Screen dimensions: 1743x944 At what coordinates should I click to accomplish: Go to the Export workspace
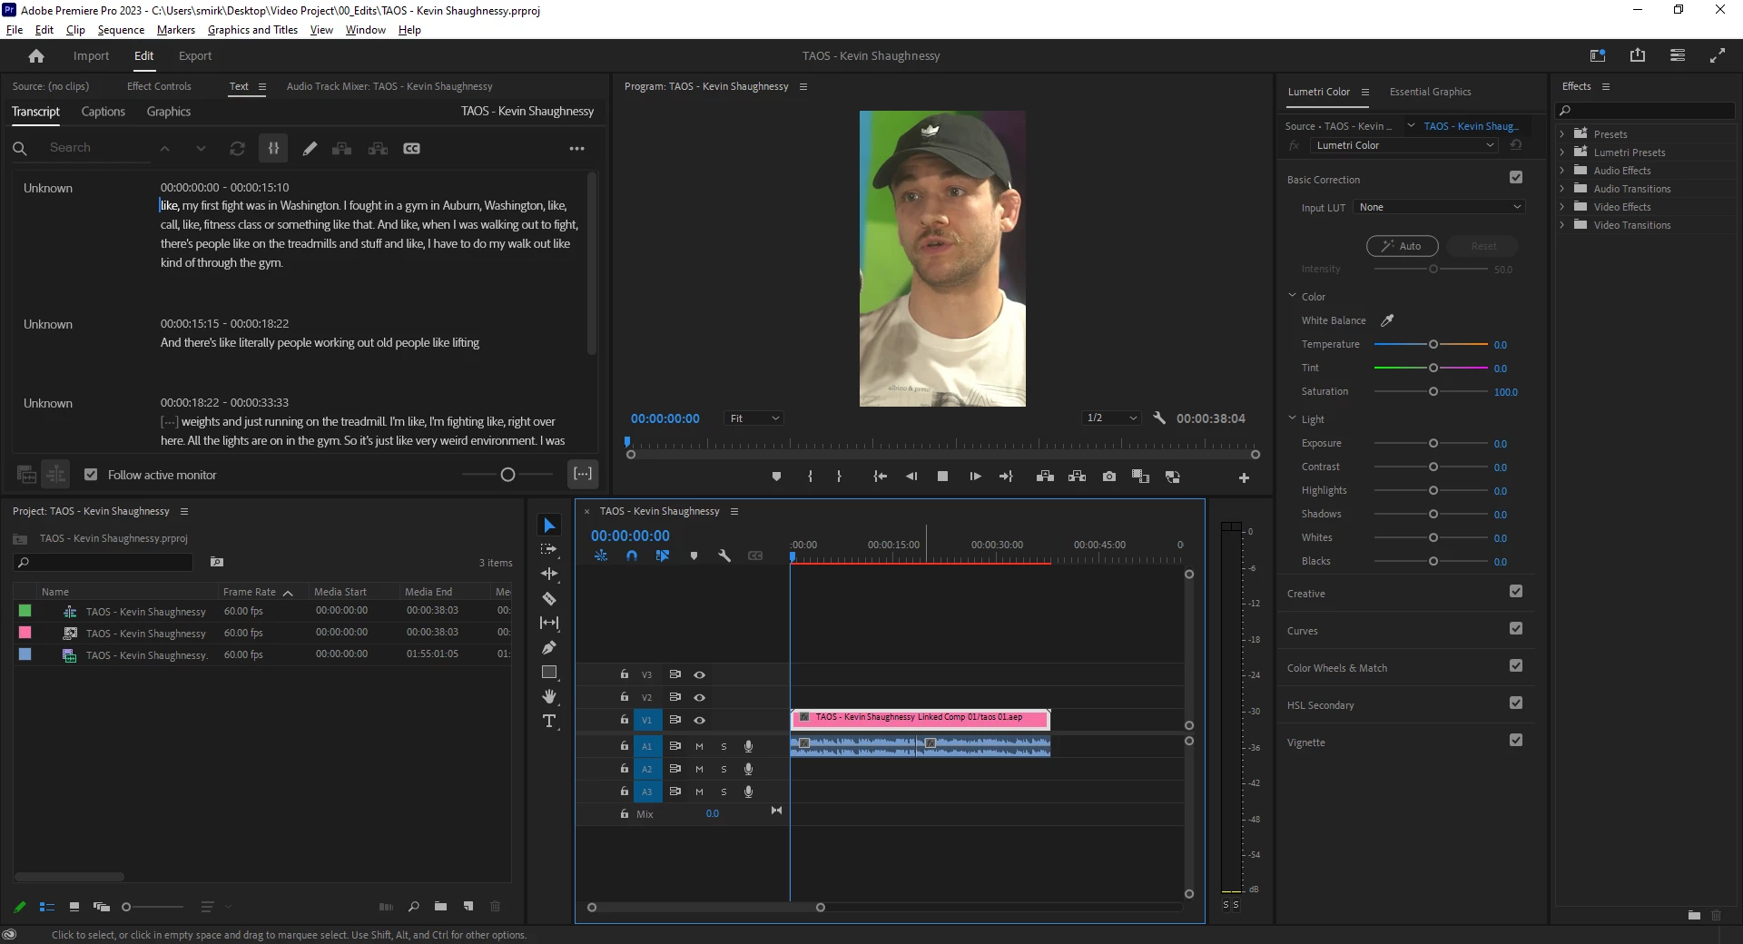pos(195,56)
